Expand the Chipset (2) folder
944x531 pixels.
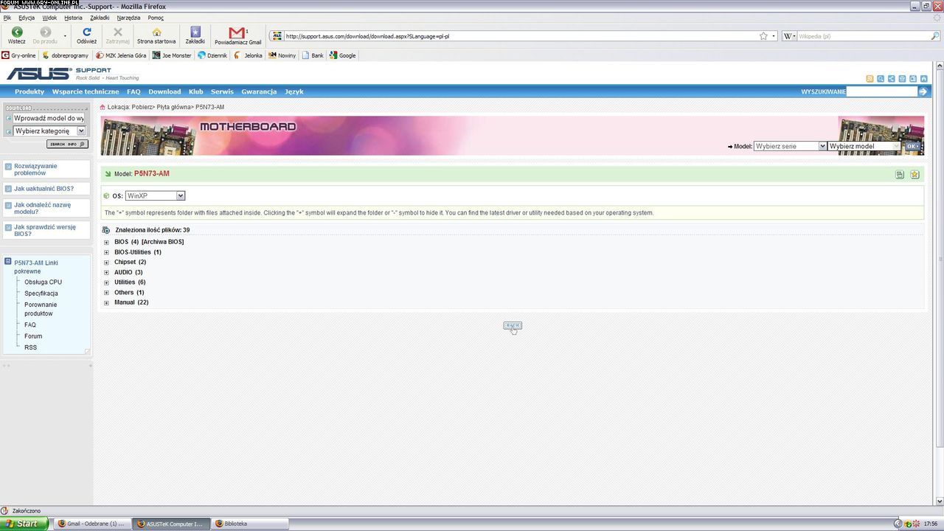(106, 263)
